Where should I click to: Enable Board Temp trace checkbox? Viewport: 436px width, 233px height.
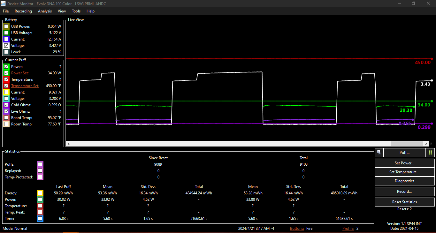6,118
